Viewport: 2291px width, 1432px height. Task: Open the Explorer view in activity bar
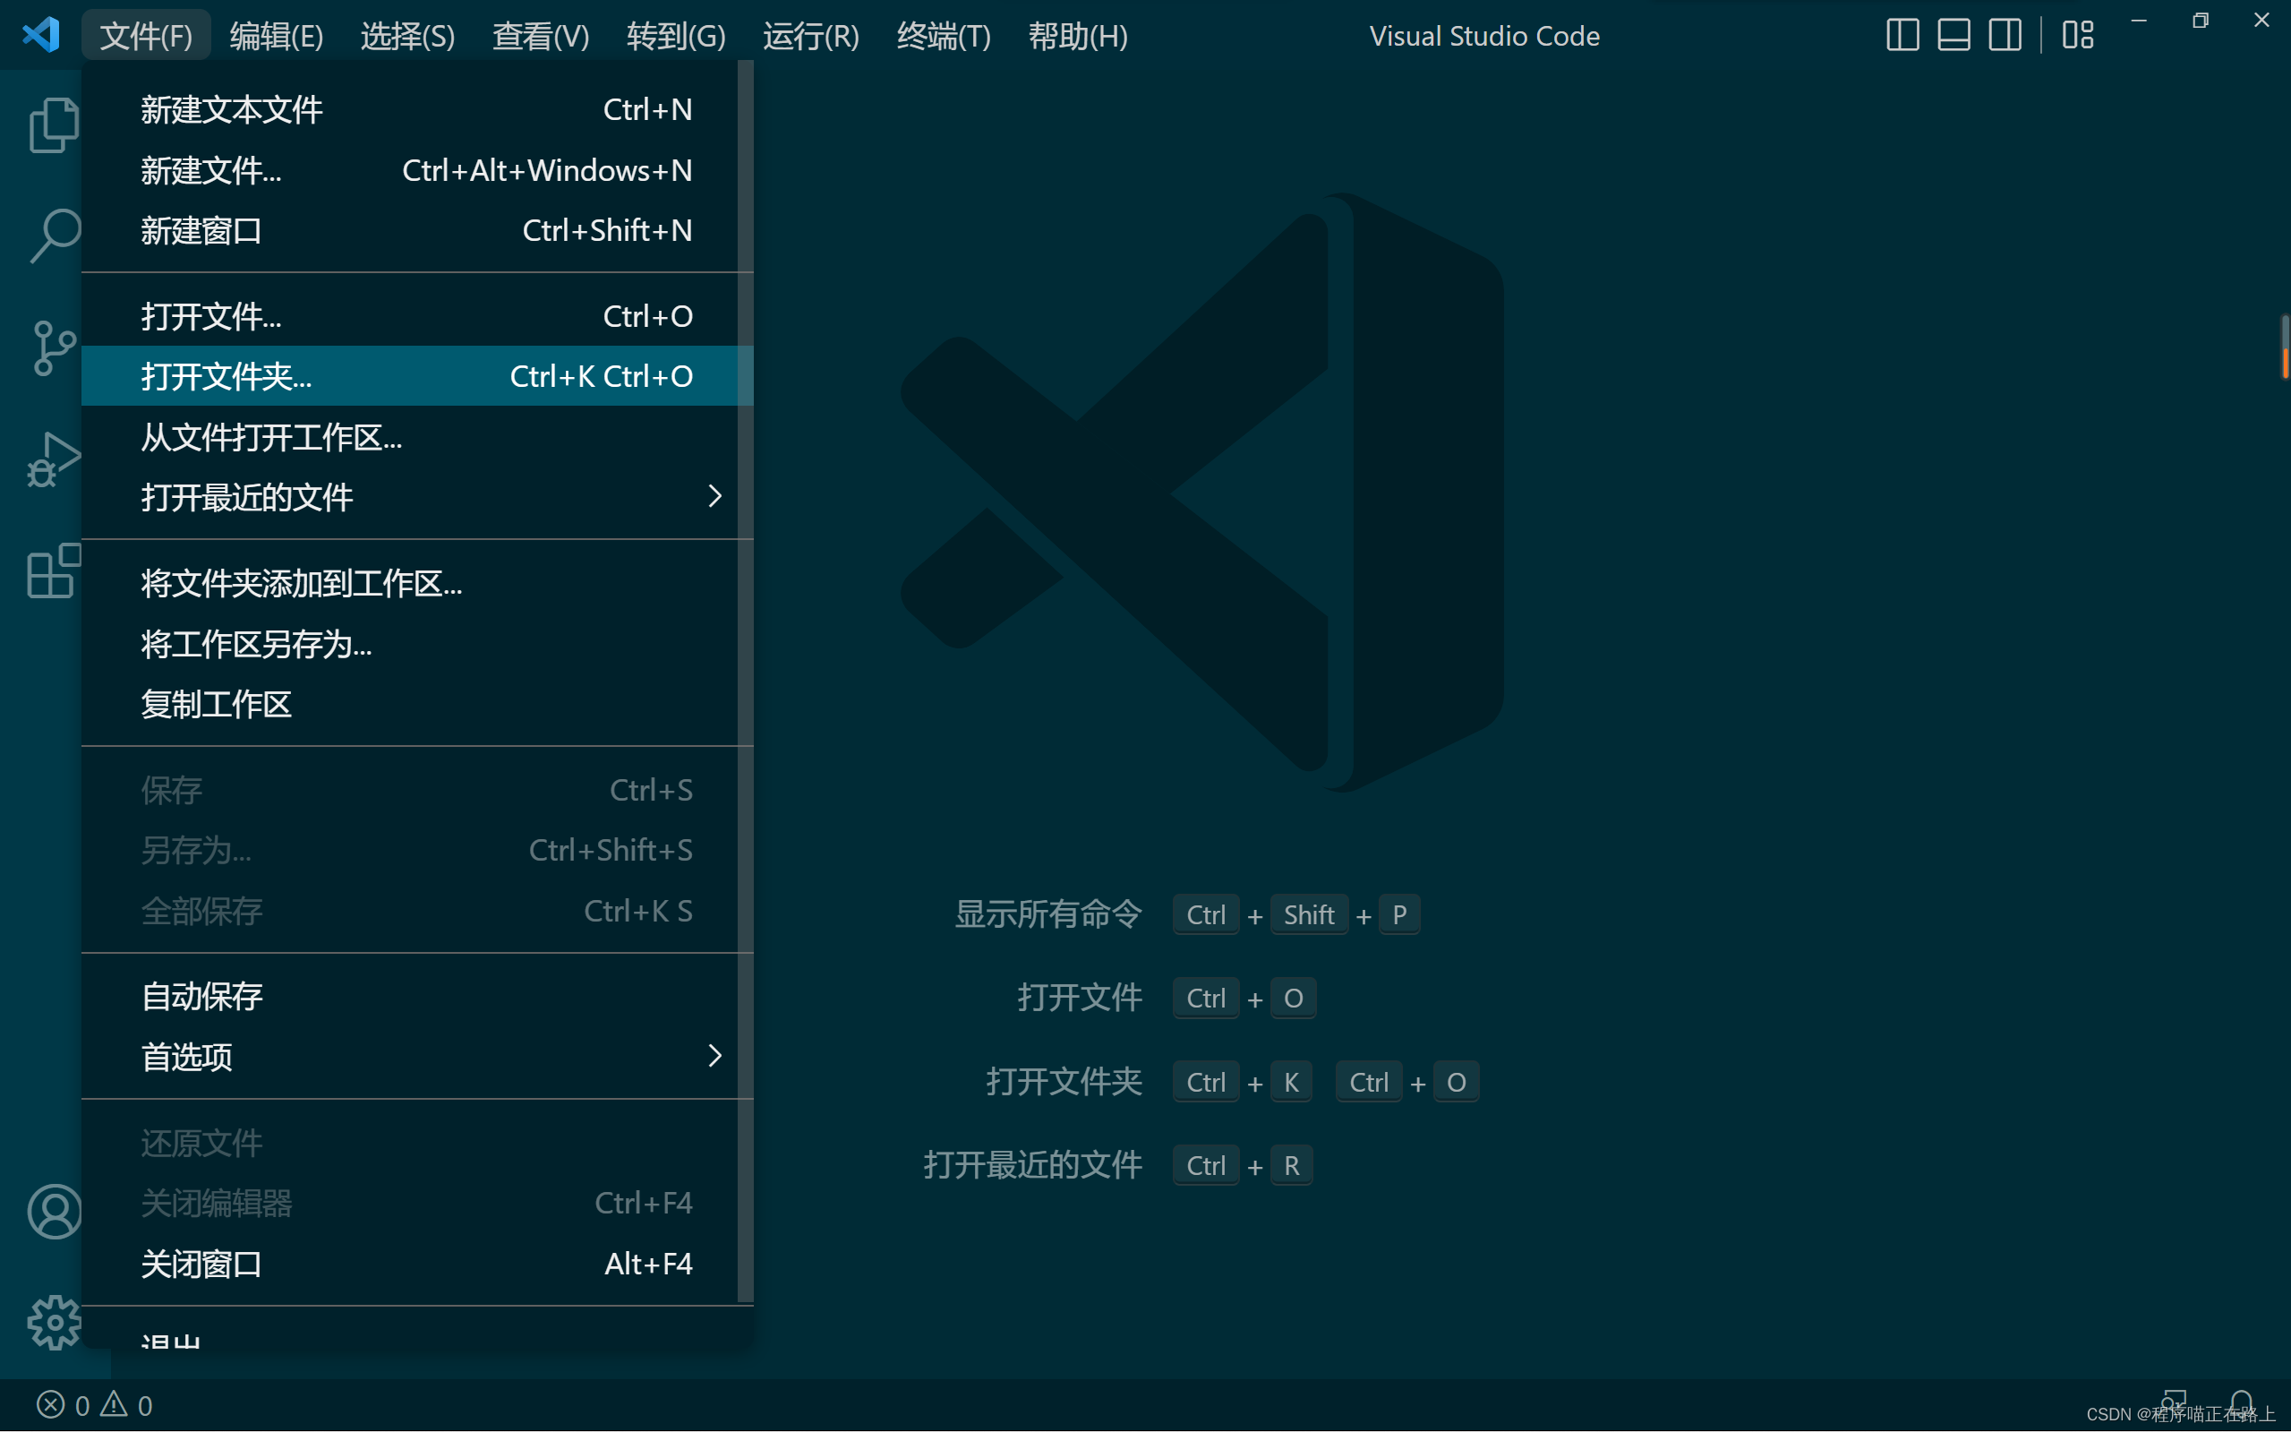click(54, 124)
